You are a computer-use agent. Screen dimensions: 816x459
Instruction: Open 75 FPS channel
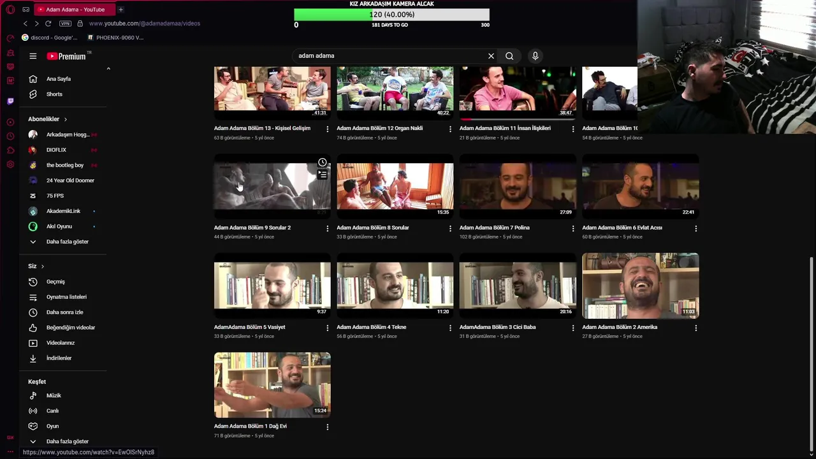[64, 196]
